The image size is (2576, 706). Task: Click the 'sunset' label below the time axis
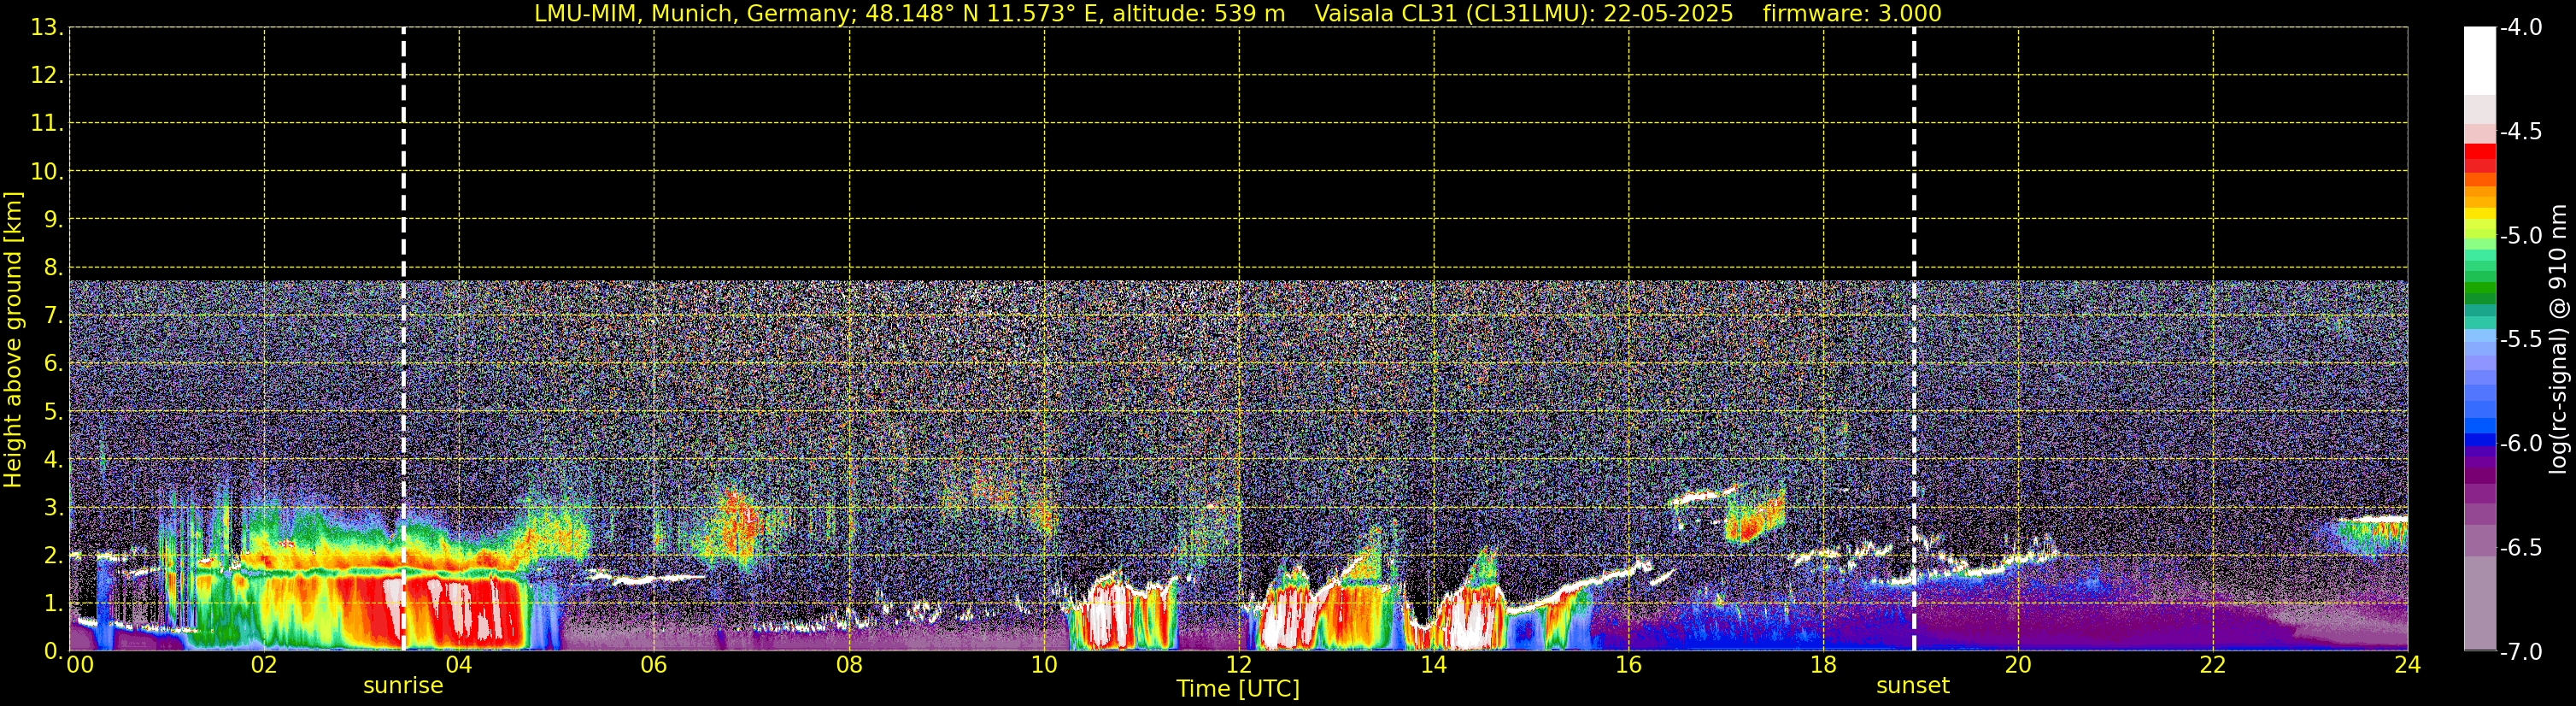(1913, 686)
